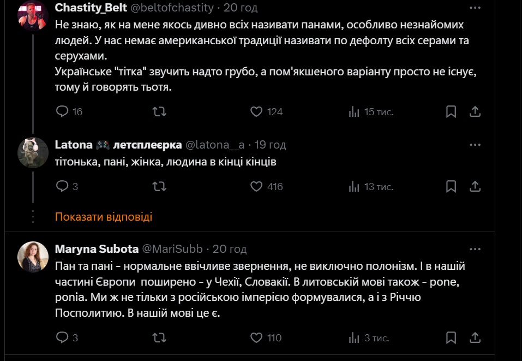Bookmark Chastity_Belt's tweet
Image resolution: width=522 pixels, height=361 pixels.
(451, 111)
